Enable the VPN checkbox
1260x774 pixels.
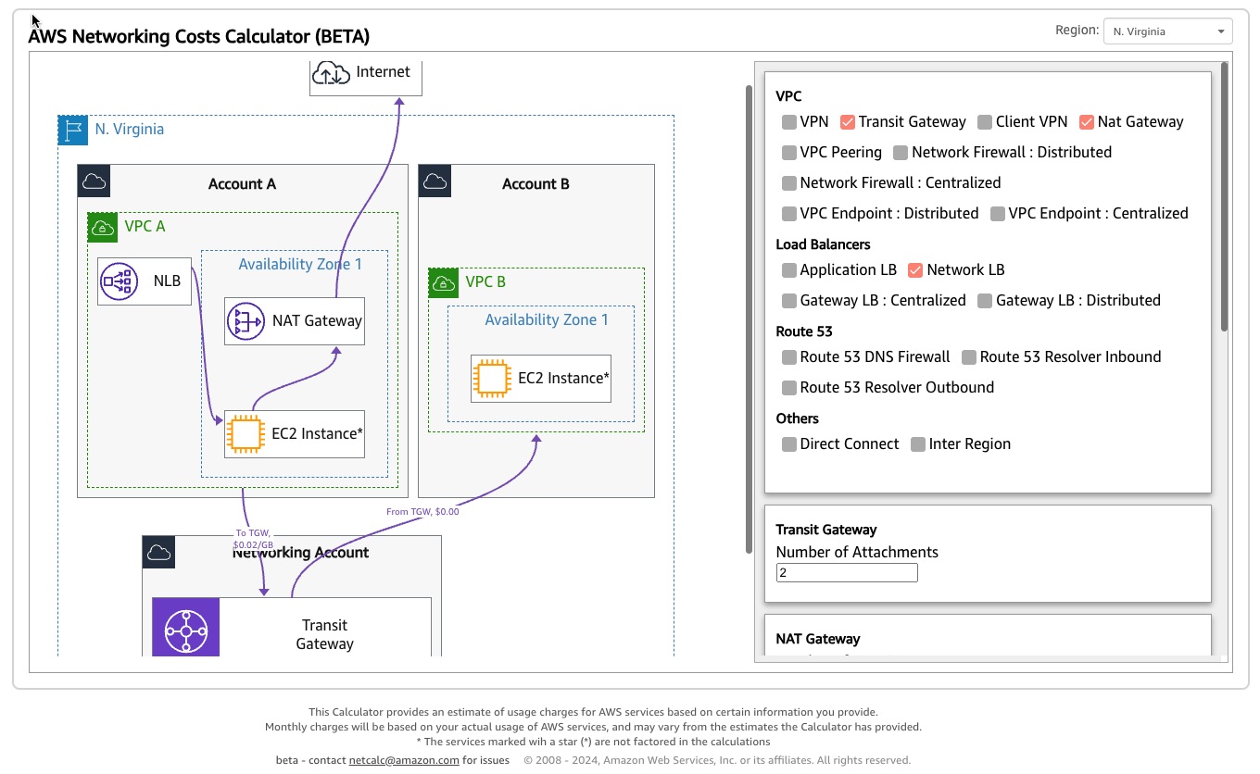(789, 122)
